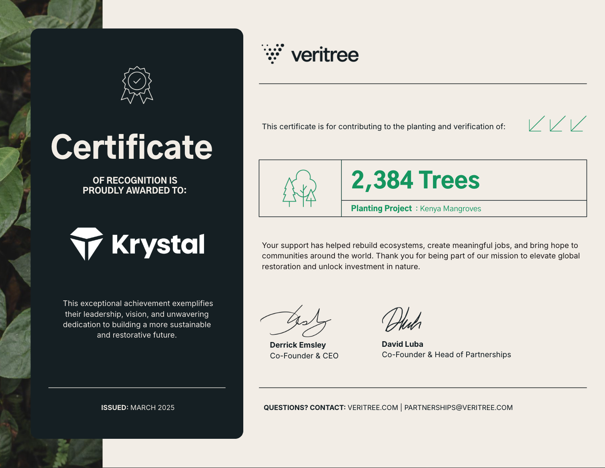Click OF RECOGNITION IS PROUDLY AWARDED TO text
This screenshot has width=605, height=468.
click(135, 185)
